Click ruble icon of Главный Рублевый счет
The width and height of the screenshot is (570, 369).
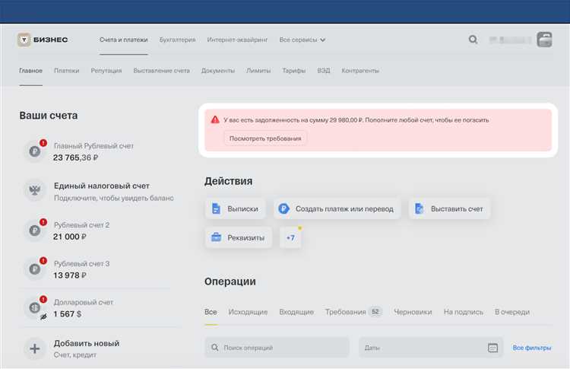coord(35,151)
